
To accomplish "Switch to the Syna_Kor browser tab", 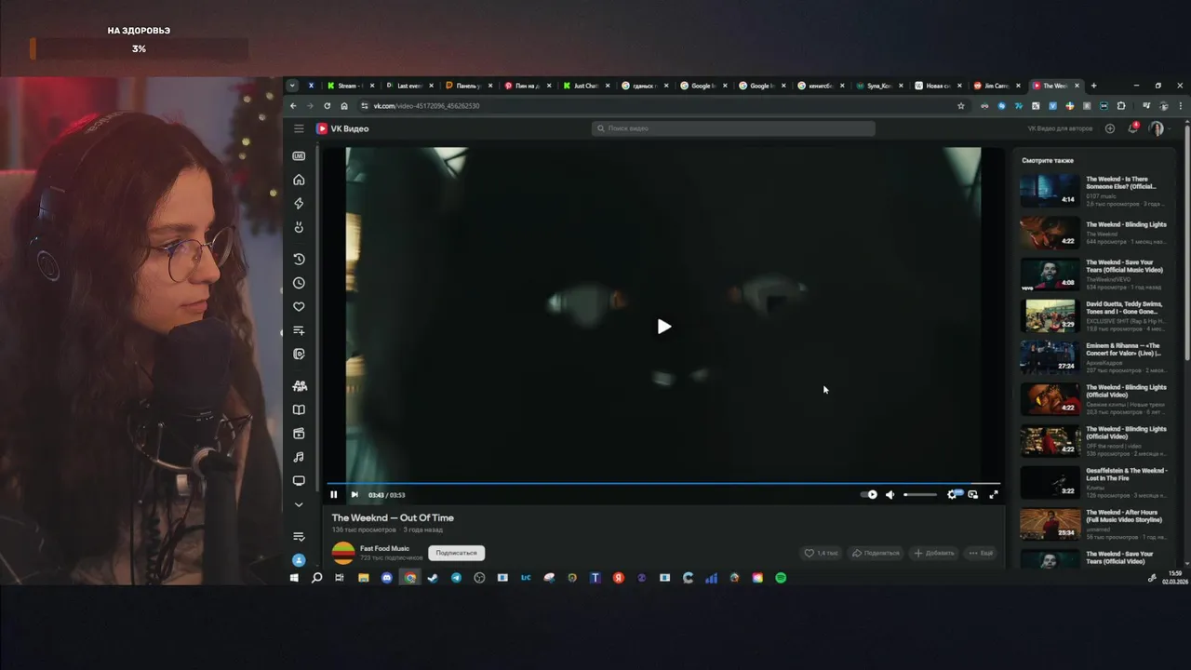I will tap(879, 86).
